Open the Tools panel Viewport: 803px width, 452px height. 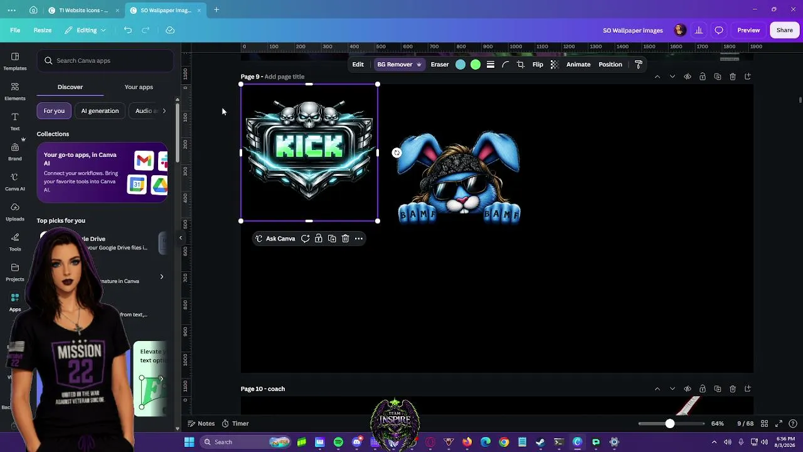click(15, 242)
